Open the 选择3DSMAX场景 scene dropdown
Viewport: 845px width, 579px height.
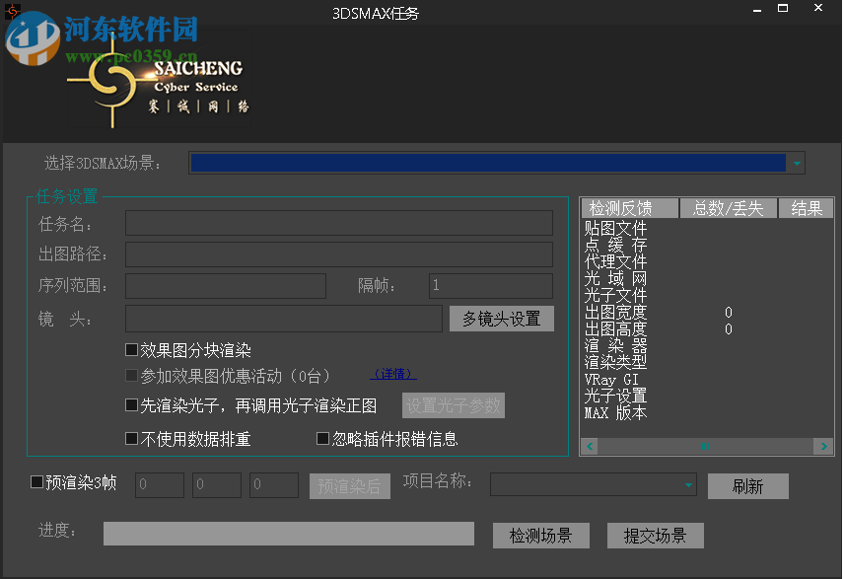[x=795, y=162]
